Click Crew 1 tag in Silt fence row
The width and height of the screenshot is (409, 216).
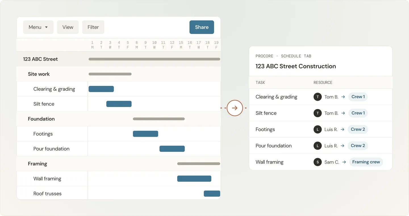coord(358,113)
